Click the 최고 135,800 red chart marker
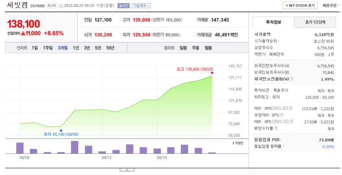This screenshot has height=175, width=342. point(212,73)
